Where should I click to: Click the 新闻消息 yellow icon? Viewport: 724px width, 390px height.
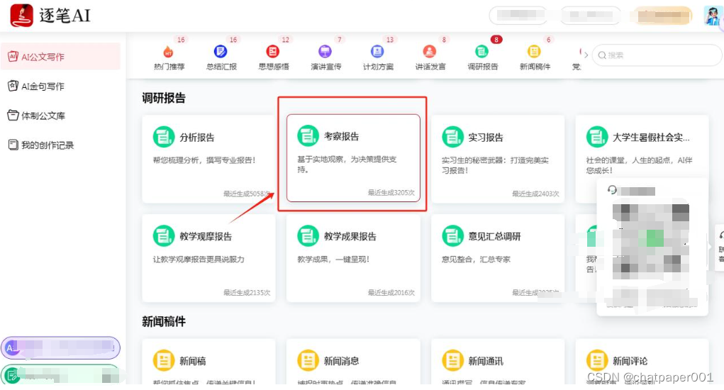[308, 360]
